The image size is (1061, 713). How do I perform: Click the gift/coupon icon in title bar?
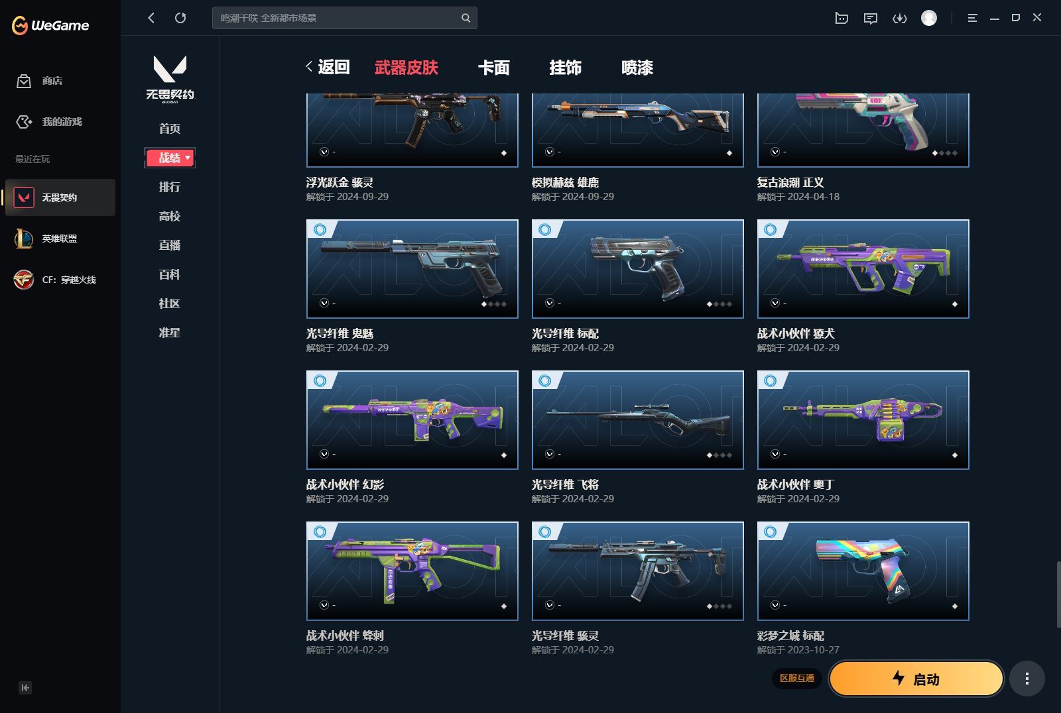click(x=841, y=18)
